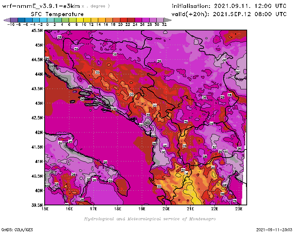Click the '41N' latitude axis label
Image resolution: width=300 pixels, height=232 pixels.
(39, 161)
